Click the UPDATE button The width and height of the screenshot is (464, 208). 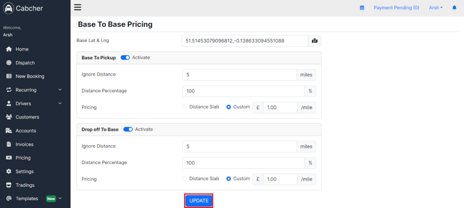coord(199,201)
